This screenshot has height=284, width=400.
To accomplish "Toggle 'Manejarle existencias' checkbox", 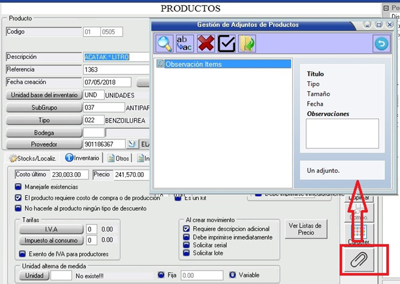I will coord(18,187).
